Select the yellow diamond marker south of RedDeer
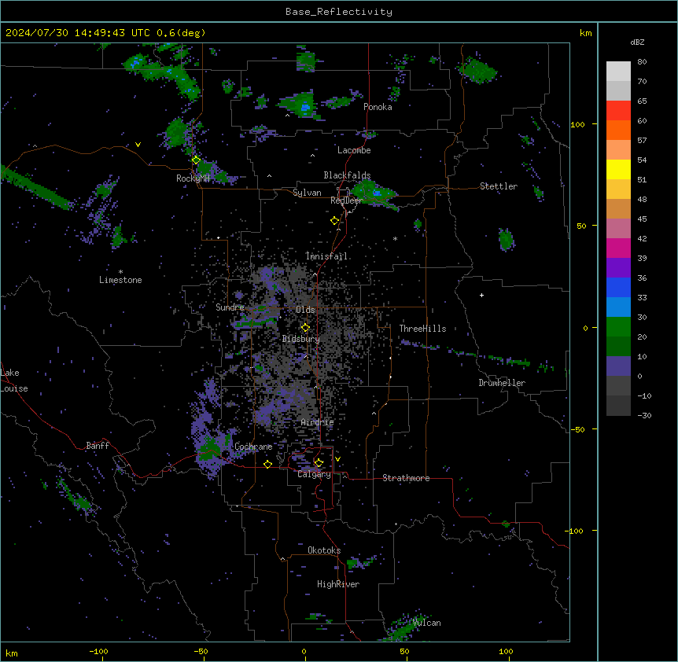 click(334, 221)
